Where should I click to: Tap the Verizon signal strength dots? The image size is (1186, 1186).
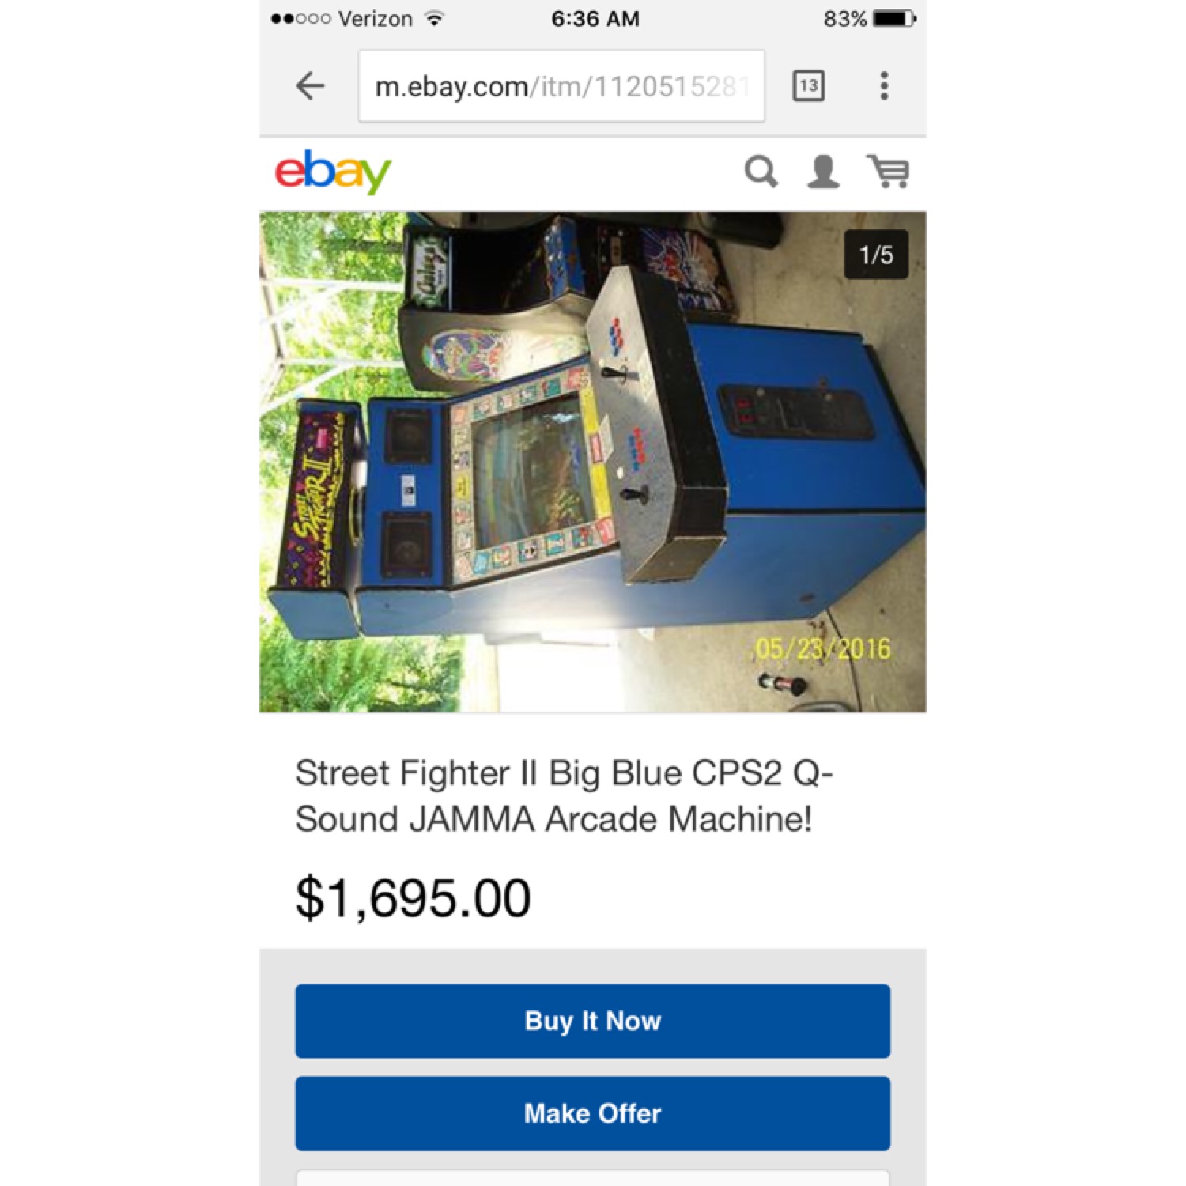(x=300, y=18)
